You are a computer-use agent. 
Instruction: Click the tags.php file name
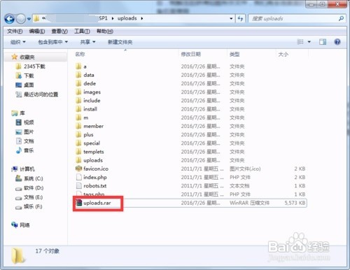coord(94,194)
